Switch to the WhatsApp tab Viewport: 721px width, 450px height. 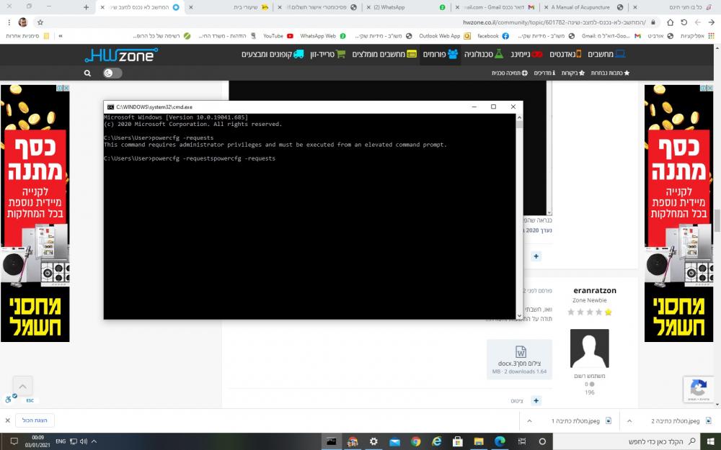407,7
